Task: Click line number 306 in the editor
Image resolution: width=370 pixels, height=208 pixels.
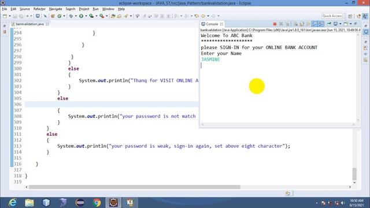Action: click(18, 104)
